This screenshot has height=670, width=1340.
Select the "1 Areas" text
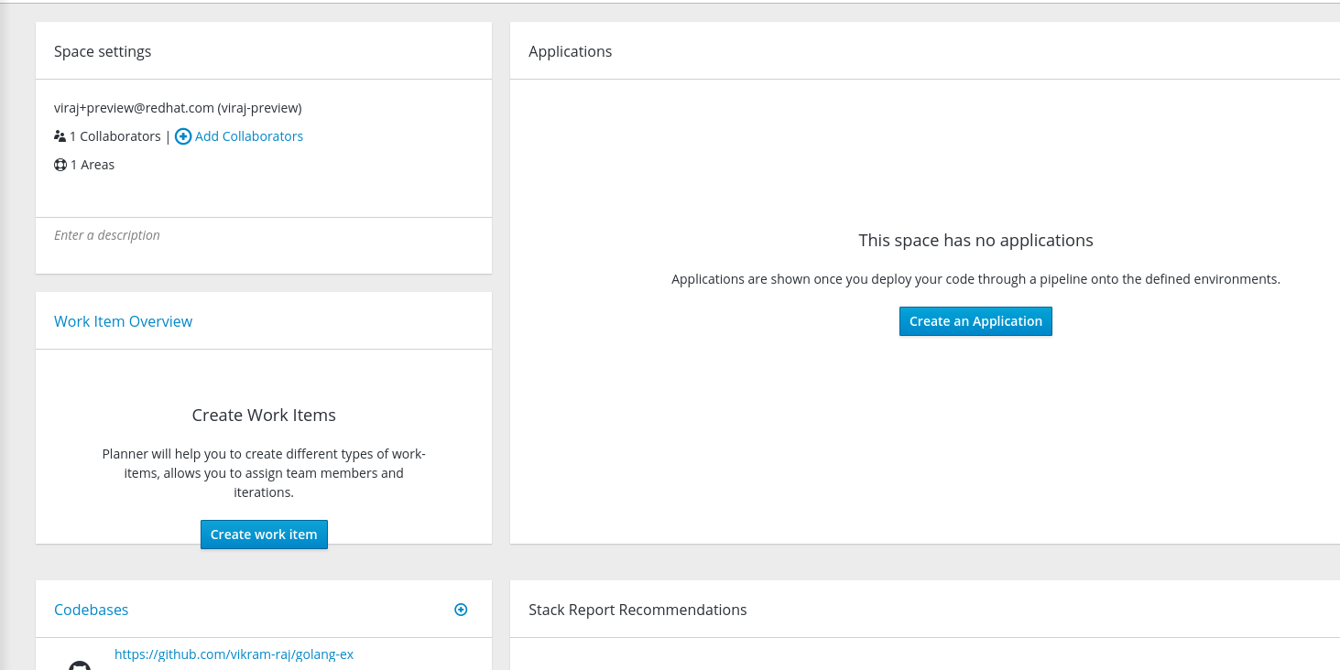pyautogui.click(x=92, y=164)
